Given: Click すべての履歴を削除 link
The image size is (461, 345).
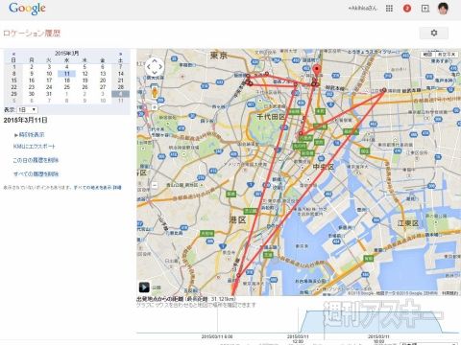Looking at the screenshot, I should tap(36, 174).
